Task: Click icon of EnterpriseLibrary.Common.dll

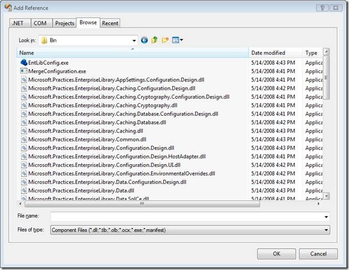Action: coord(24,140)
